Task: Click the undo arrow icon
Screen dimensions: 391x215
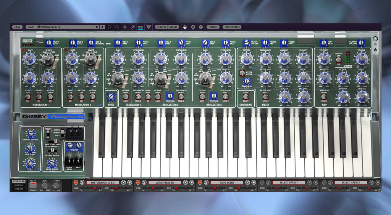Action: click(109, 27)
